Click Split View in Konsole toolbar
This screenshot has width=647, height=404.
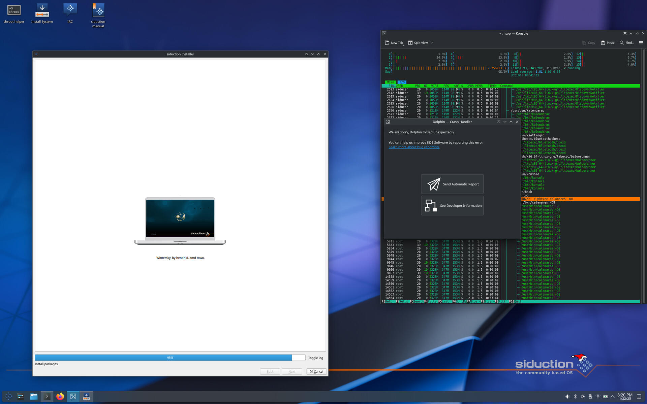pos(418,43)
